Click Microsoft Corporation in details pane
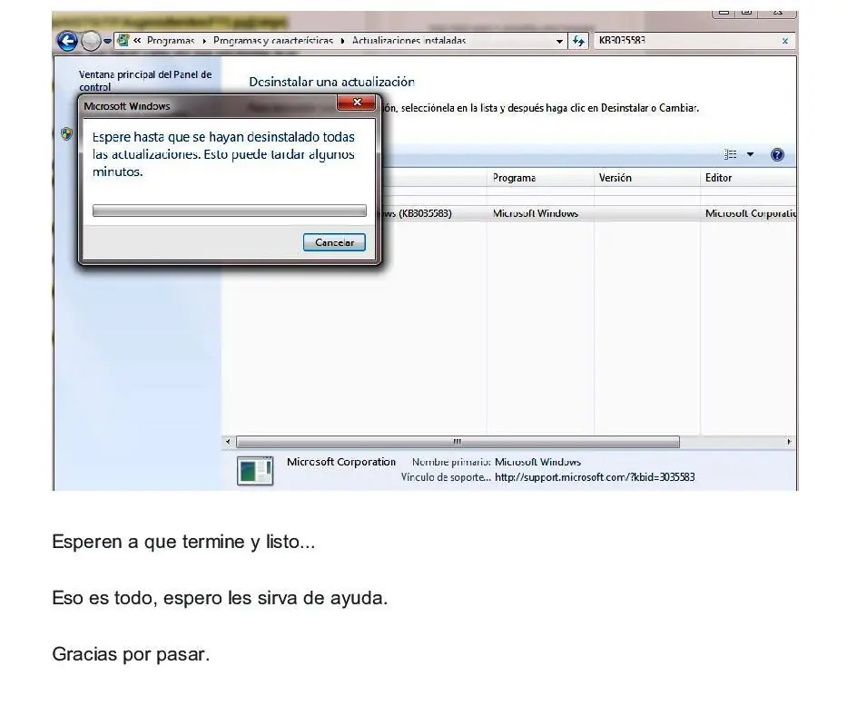The height and width of the screenshot is (705, 847). 340,462
